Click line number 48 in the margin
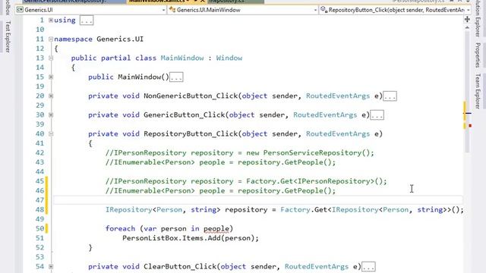The width and height of the screenshot is (486, 273). point(39,209)
